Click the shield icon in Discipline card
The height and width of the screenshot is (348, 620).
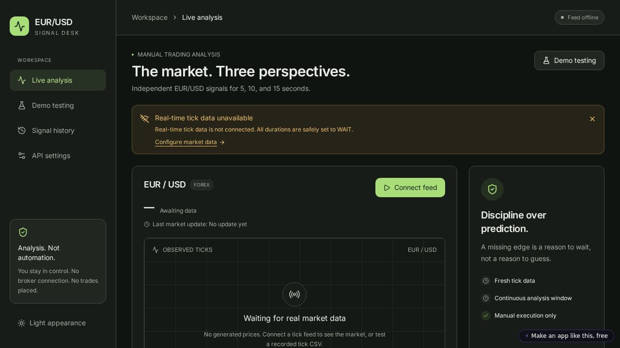[x=492, y=189]
